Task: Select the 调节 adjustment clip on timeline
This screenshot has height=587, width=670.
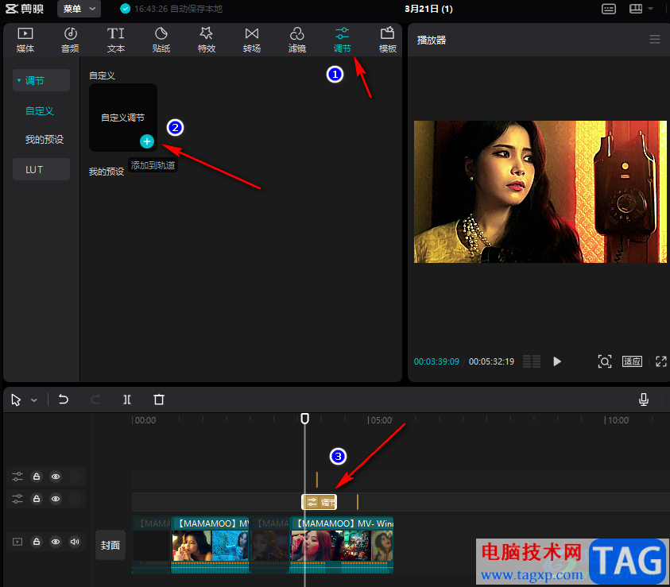Action: pos(320,502)
